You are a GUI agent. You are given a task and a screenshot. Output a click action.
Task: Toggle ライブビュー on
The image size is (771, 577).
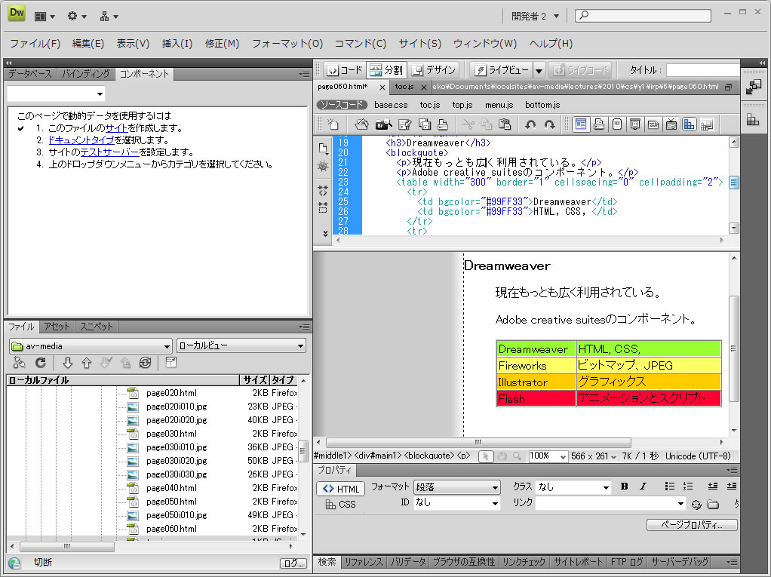click(x=501, y=70)
